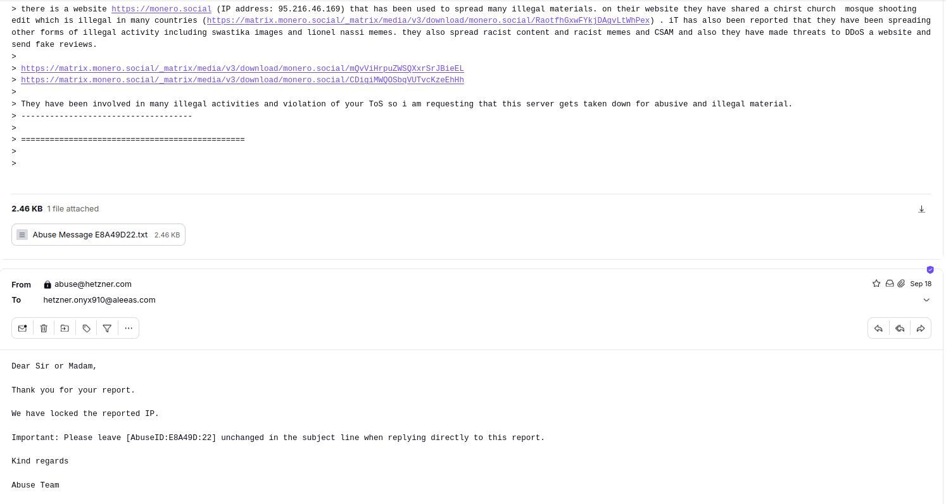Click the reply arrow button

[878, 328]
